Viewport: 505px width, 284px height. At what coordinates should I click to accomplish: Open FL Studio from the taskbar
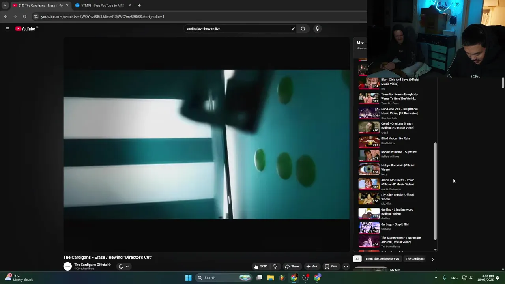(282, 278)
